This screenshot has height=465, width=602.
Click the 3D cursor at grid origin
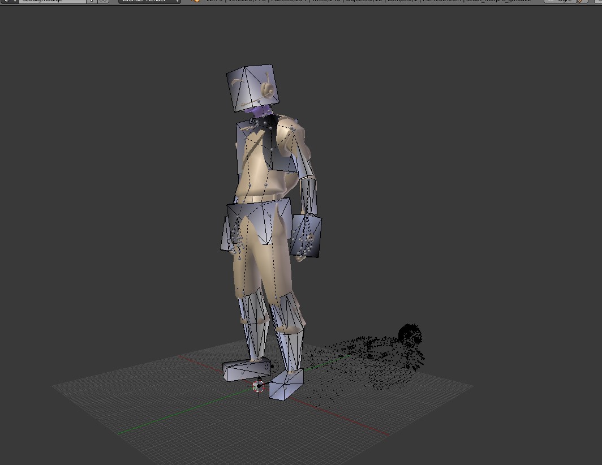point(259,386)
